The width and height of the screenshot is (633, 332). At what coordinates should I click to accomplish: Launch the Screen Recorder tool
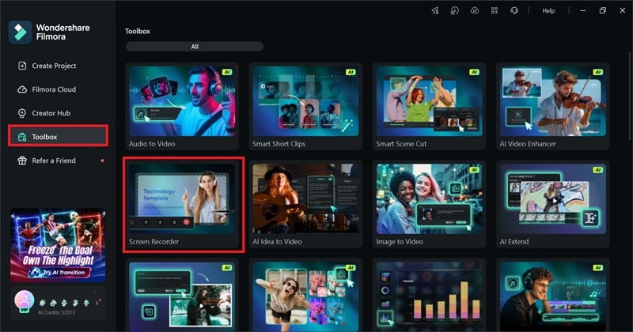[x=182, y=204]
